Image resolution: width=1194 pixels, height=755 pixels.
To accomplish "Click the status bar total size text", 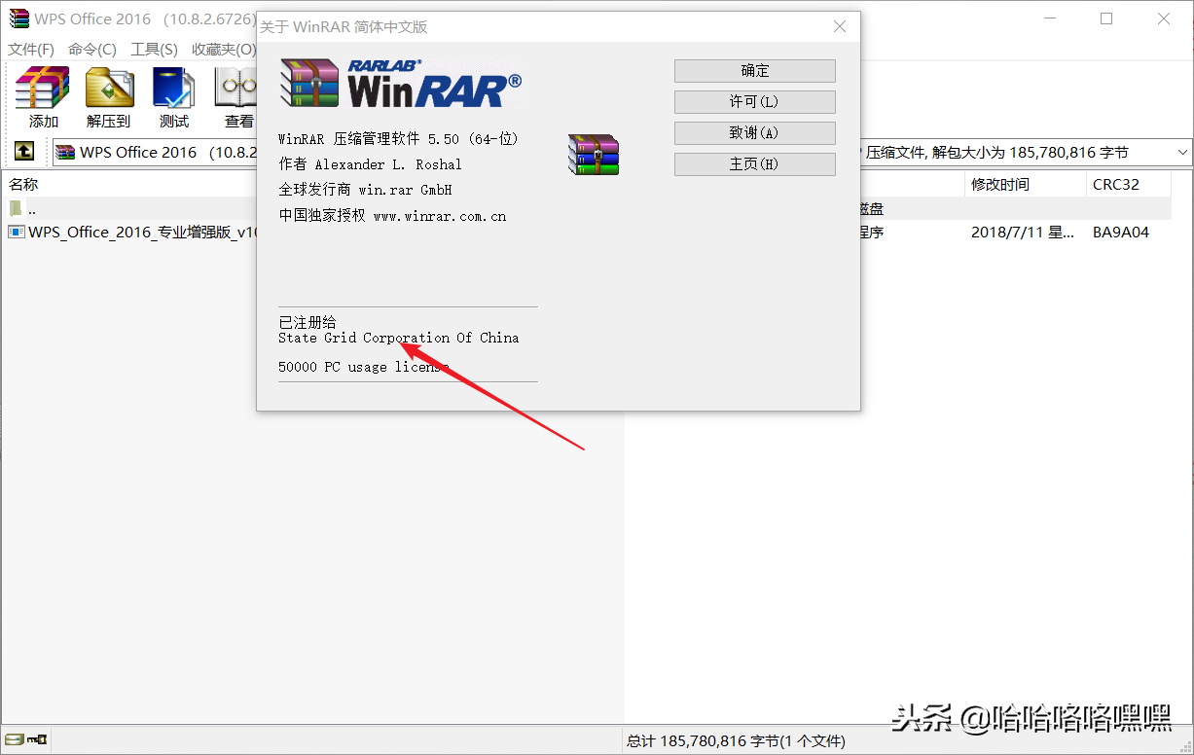I will pyautogui.click(x=736, y=740).
